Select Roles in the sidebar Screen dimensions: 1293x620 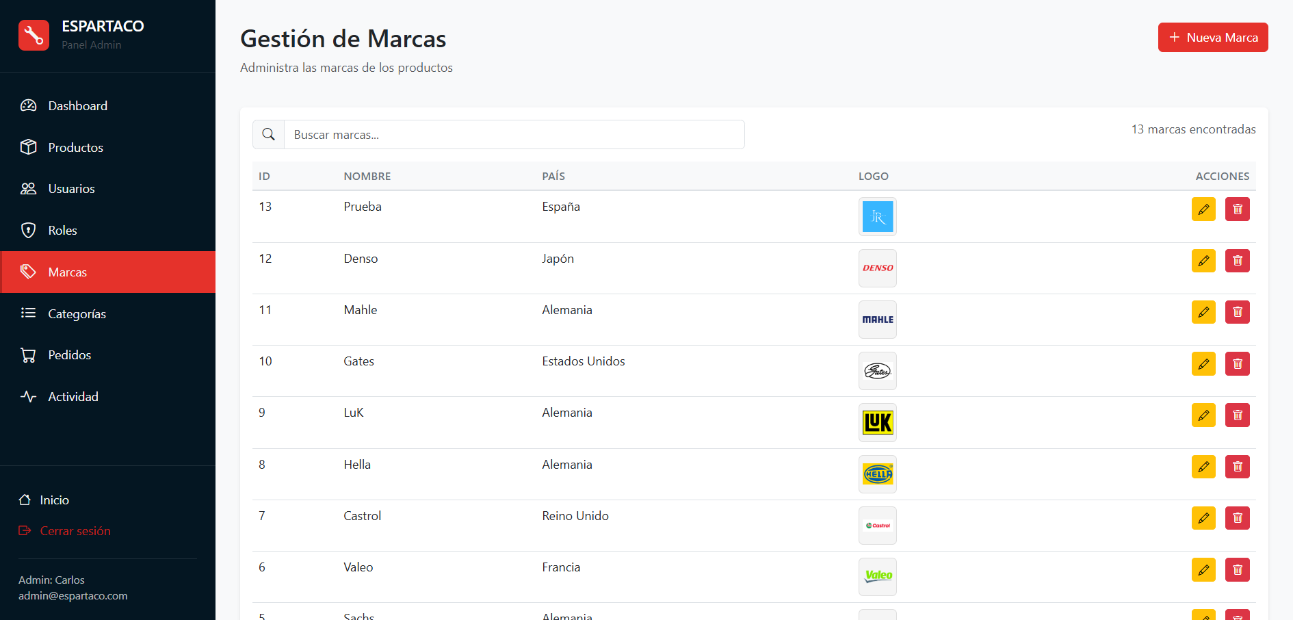(107, 231)
